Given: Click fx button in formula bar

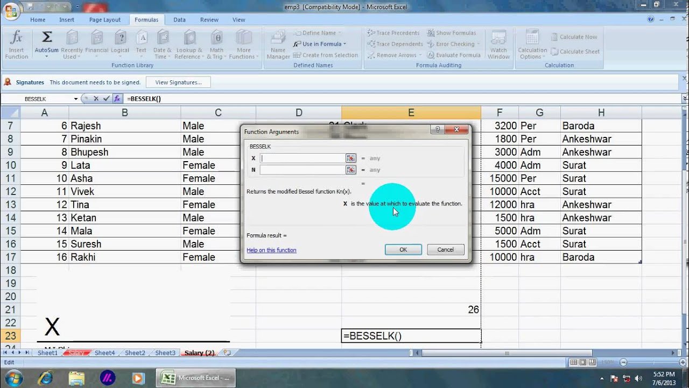Looking at the screenshot, I should 117,99.
